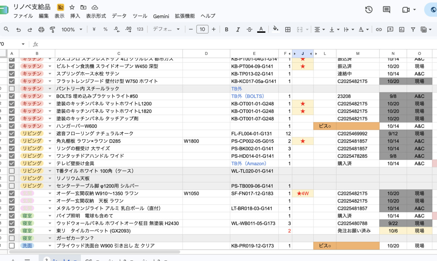This screenshot has height=261, width=437.
Task: Toggle checkbox for ビルトイン食洗機 row
Action: coord(12,66)
